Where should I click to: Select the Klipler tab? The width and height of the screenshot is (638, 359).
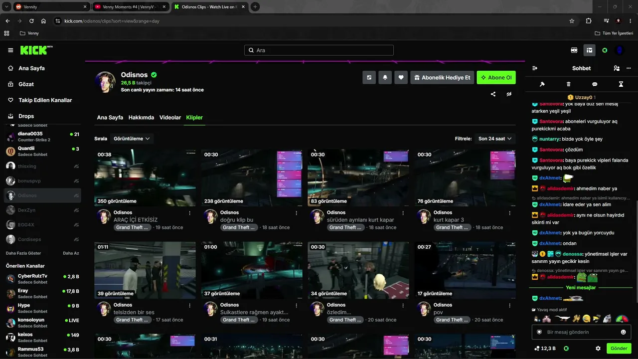click(x=194, y=118)
